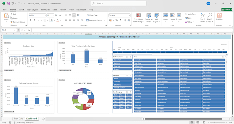Open the Row Data sheet tab
The image size is (234, 124).
pos(19,119)
